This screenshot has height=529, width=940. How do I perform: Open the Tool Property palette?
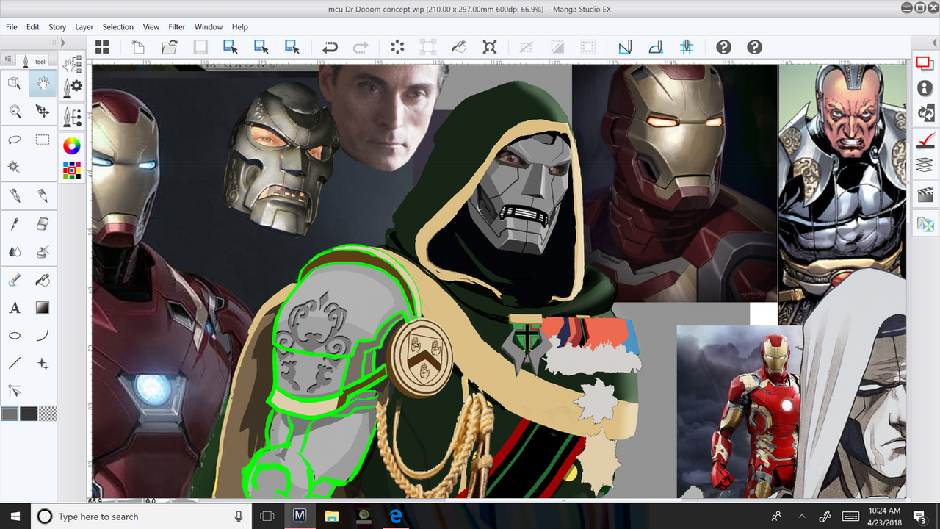click(x=72, y=87)
